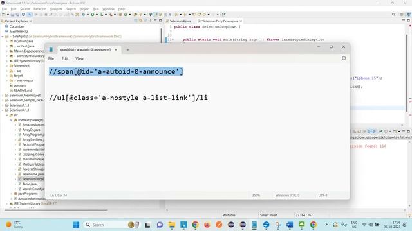Open Notepad View menu
Screen dimensions: 412x231
point(79,58)
